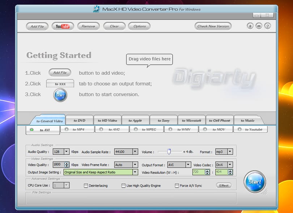Open the help question mark icon
This screenshot has height=213, width=293.
[x=267, y=26]
